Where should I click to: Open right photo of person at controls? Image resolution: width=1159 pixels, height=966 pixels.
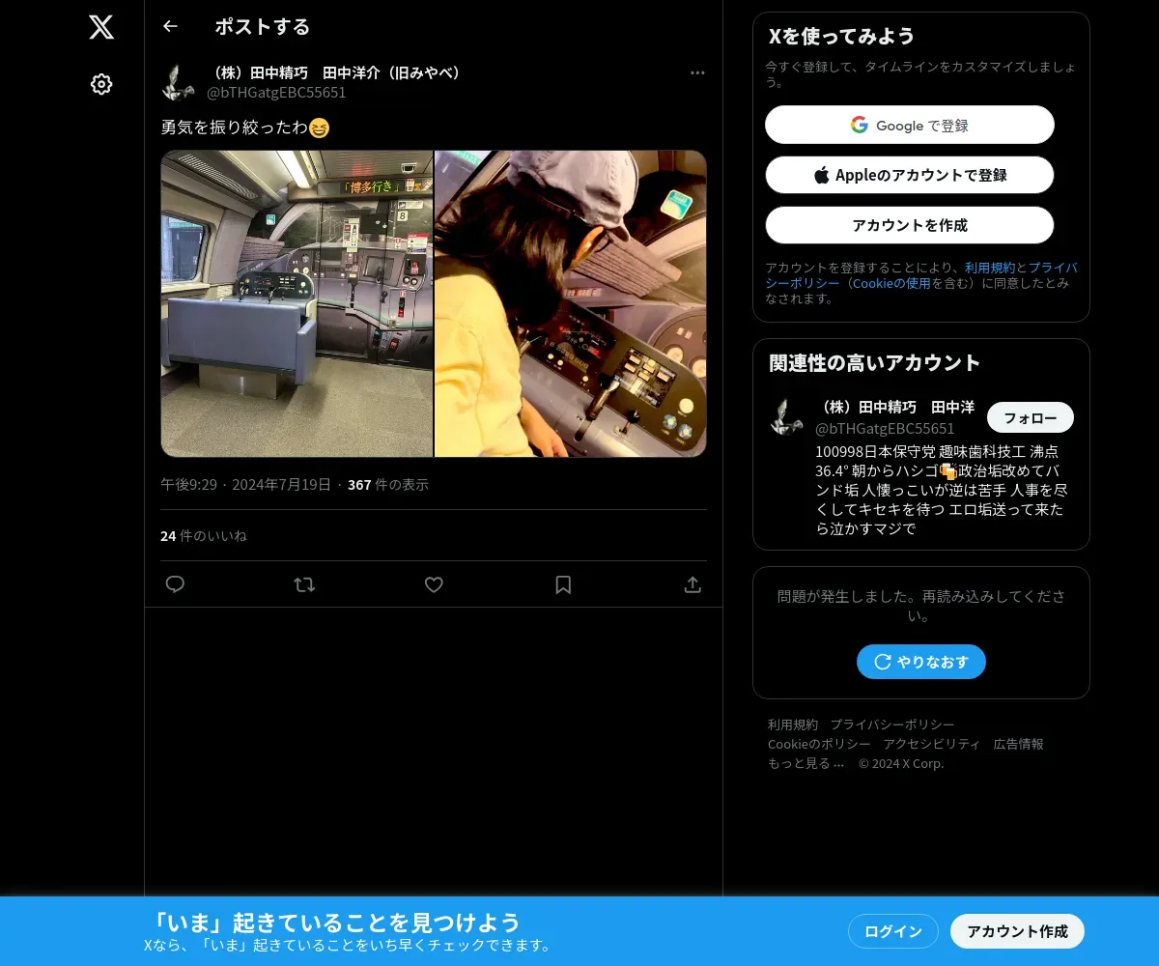571,303
